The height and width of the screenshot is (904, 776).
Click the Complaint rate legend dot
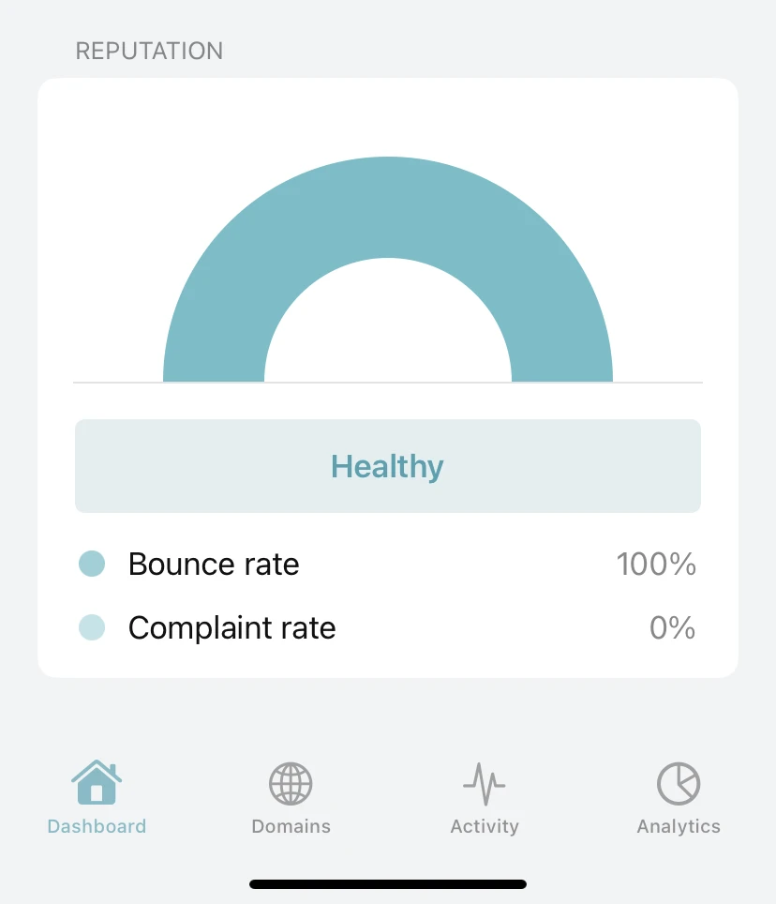[92, 627]
